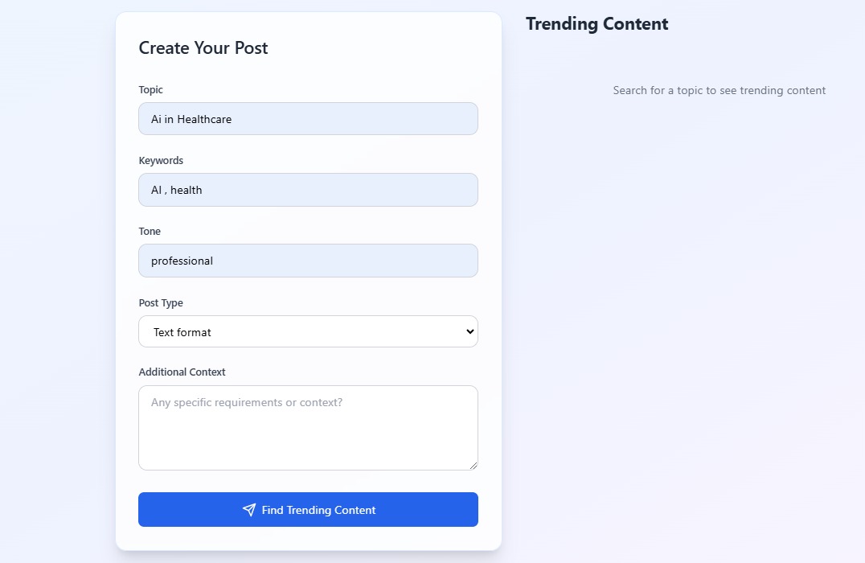Click the 'Post Type' label
The image size is (865, 563).
(x=161, y=303)
